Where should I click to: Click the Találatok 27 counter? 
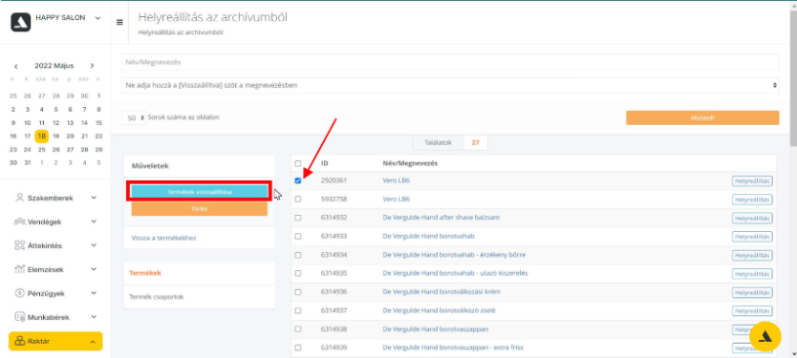click(x=450, y=142)
